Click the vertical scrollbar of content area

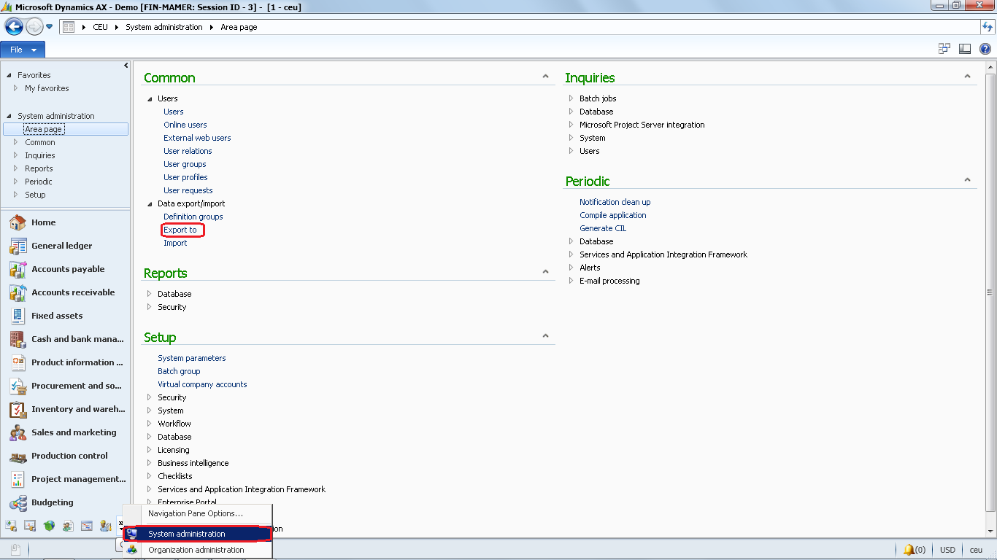[990, 292]
